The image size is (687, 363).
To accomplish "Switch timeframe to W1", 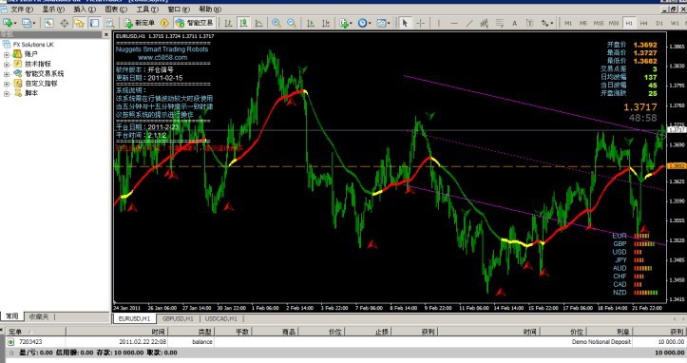I will coord(675,23).
